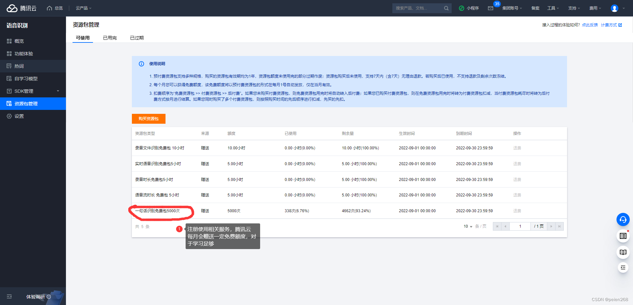Go to previous page arrow
633x305 pixels.
(x=505, y=226)
